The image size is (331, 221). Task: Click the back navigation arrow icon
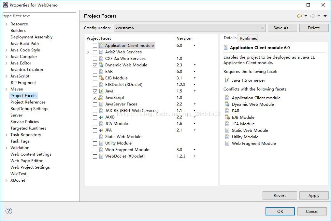tap(299, 16)
